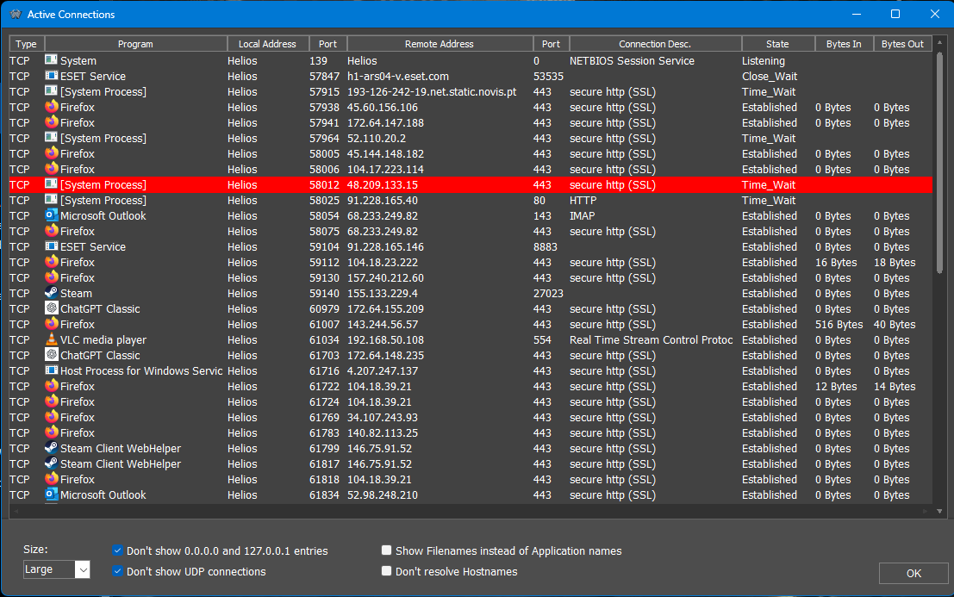Image resolution: width=954 pixels, height=597 pixels.
Task: Click the Listening state cell
Action: click(x=763, y=61)
